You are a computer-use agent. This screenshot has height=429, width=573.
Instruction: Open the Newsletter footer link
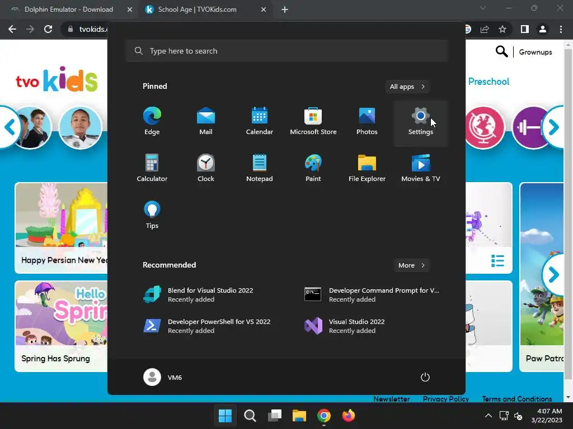tap(391, 399)
